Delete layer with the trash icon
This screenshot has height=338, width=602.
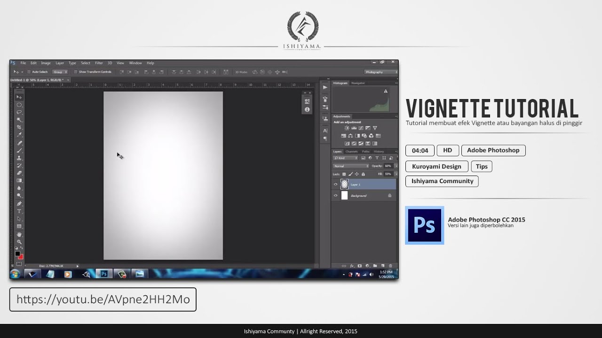[x=390, y=266]
